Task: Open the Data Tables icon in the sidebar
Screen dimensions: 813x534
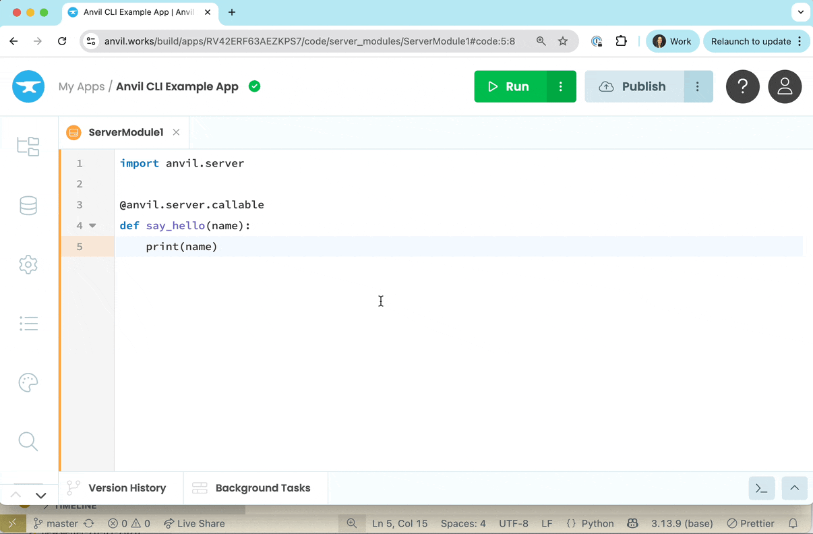Action: (28, 206)
